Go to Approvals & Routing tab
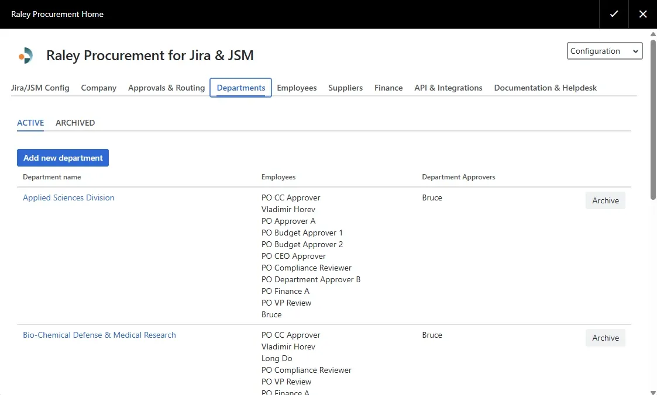Viewport: 657px width, 395px height. [x=166, y=88]
